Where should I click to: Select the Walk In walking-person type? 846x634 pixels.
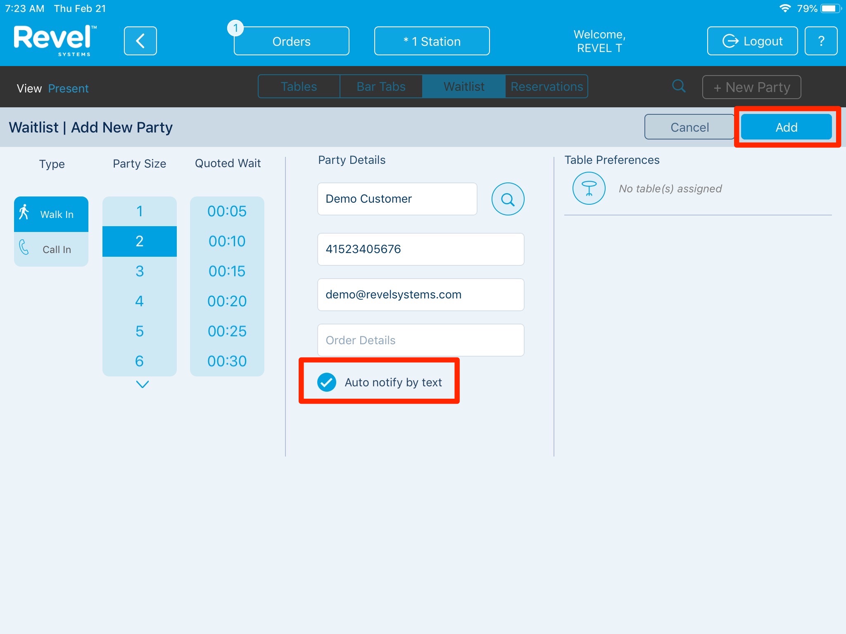click(x=51, y=214)
